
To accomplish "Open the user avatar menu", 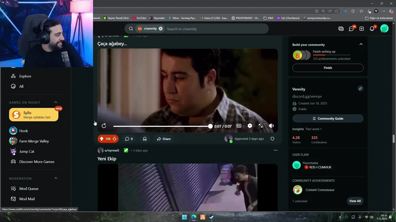I will pos(384,29).
